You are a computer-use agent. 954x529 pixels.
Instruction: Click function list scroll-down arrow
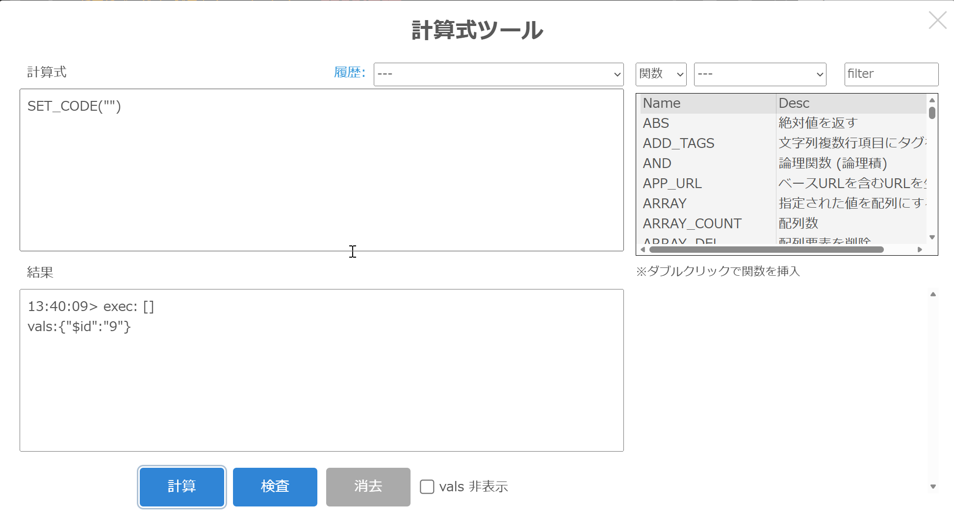pos(932,238)
